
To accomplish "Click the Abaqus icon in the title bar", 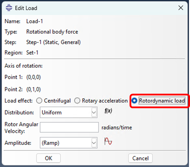I will pos(9,8).
